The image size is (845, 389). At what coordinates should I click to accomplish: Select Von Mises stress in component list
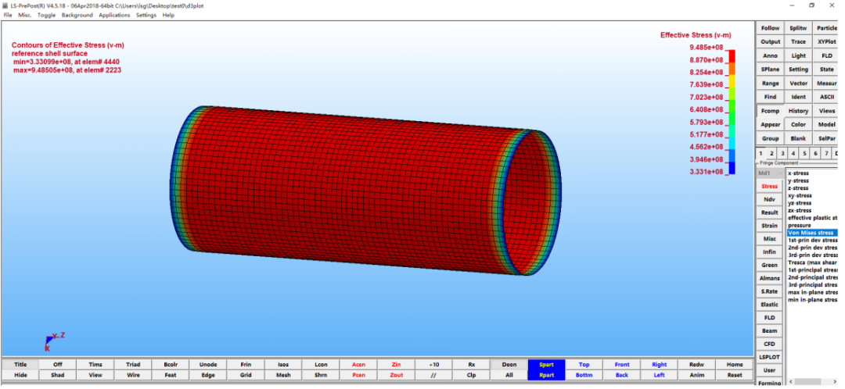click(x=812, y=233)
